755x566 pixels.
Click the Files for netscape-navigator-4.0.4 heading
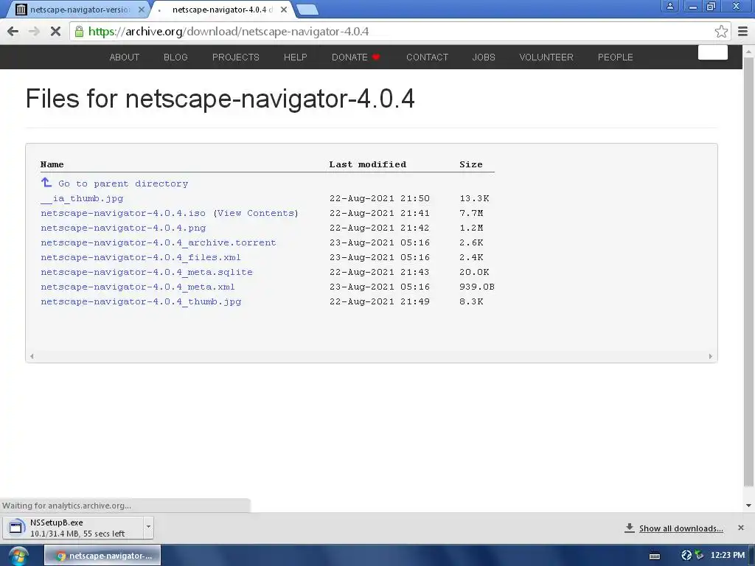pos(220,99)
